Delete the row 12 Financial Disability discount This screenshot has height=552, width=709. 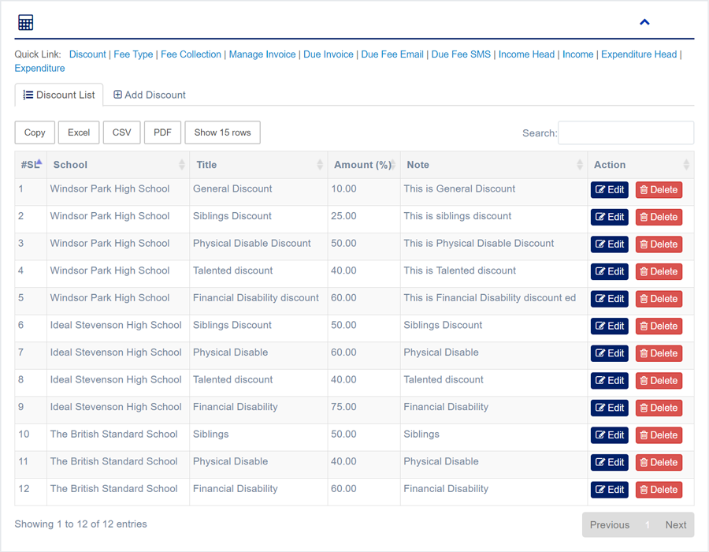click(659, 490)
